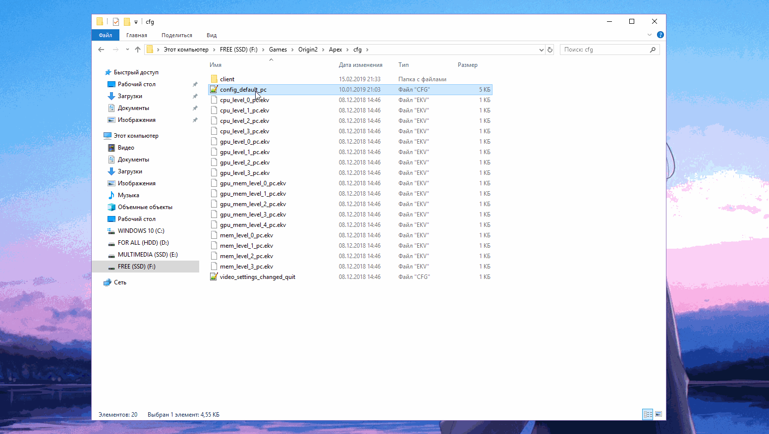The image size is (769, 434).
Task: Click the Back navigation arrow
Action: coord(101,50)
